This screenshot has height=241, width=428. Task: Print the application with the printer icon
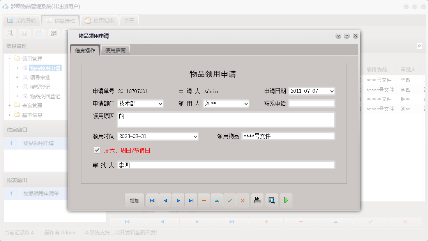[257, 200]
